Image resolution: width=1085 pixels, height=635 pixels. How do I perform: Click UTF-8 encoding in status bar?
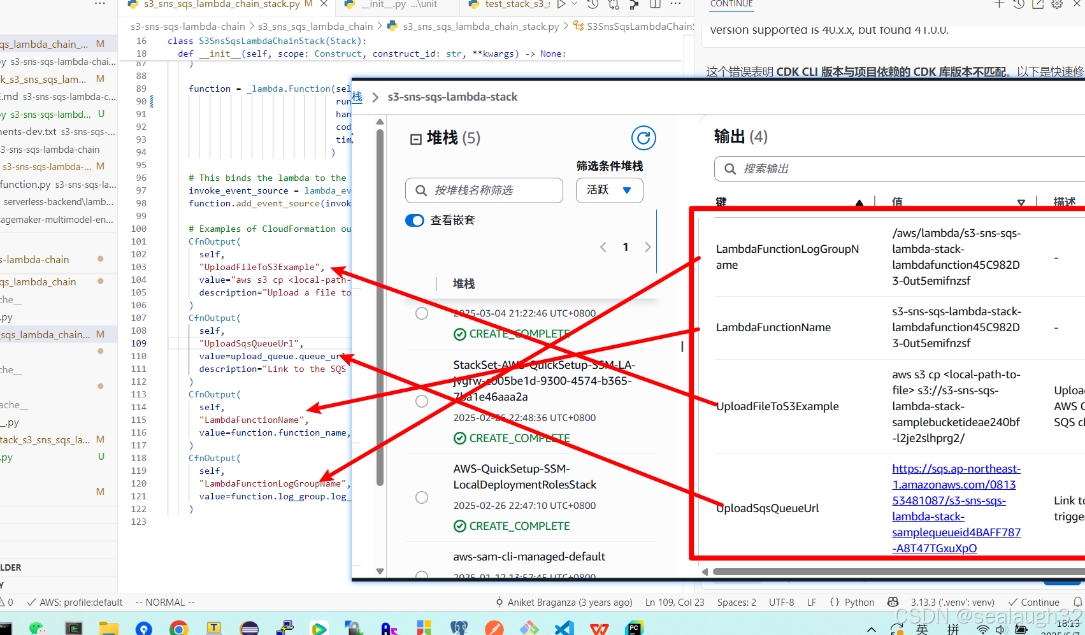tap(781, 602)
